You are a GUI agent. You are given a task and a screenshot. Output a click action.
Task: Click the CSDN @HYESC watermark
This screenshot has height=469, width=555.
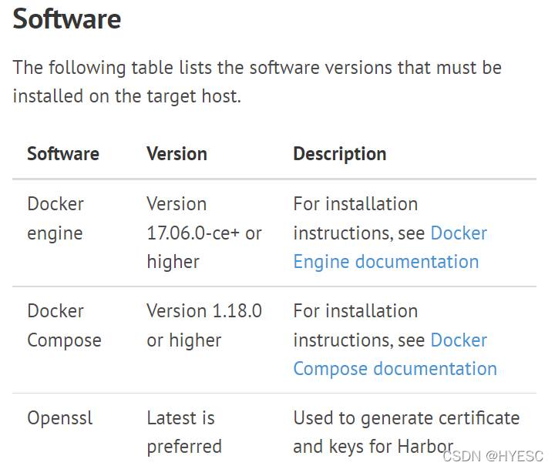coord(493,456)
